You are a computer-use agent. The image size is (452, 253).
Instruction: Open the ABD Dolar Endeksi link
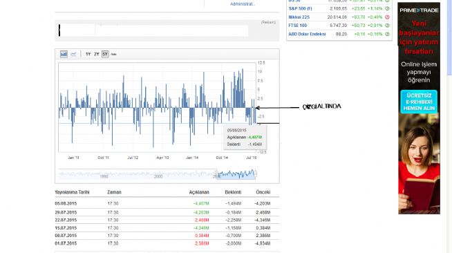click(x=307, y=34)
